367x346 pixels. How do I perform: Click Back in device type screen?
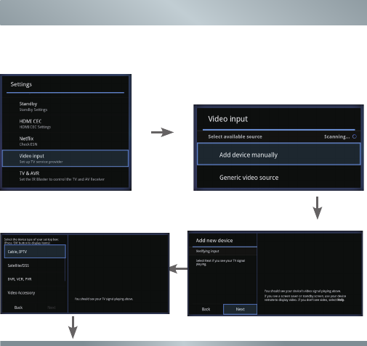tap(18, 308)
